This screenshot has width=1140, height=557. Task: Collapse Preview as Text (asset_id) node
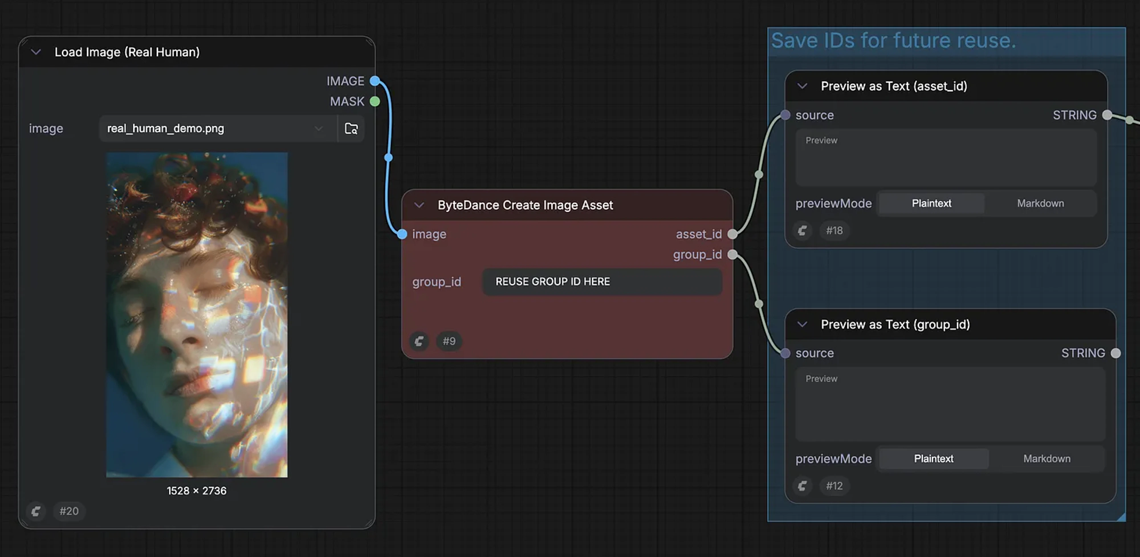pos(802,86)
